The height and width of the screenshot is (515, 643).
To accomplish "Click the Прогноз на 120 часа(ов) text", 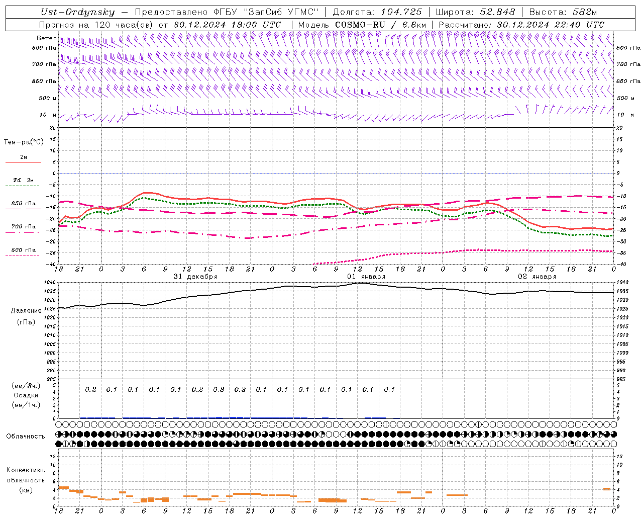I will point(97,25).
